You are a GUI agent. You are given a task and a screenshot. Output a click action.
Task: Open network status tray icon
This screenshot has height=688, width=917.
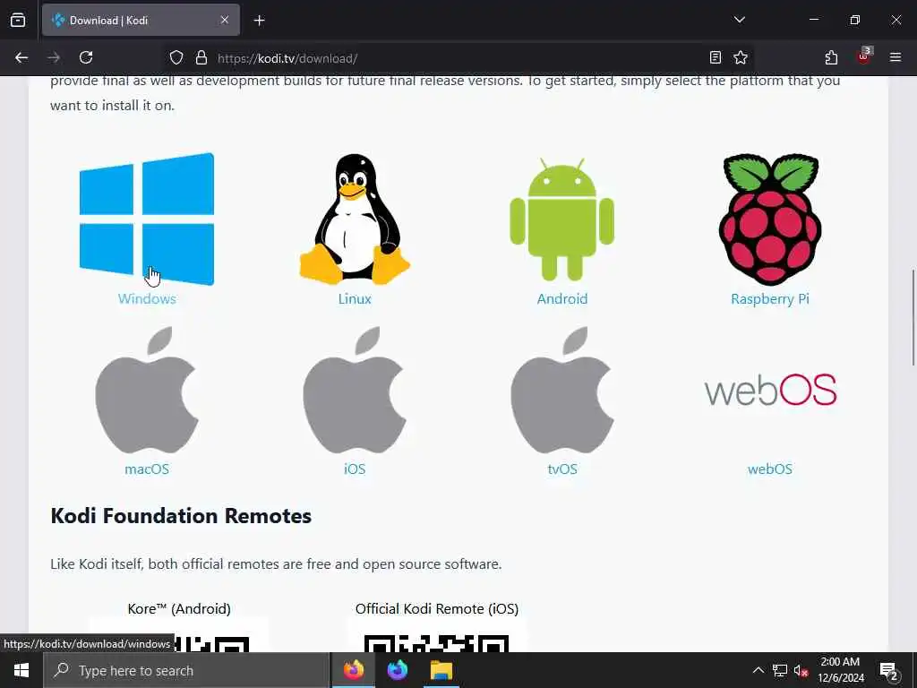tap(780, 670)
